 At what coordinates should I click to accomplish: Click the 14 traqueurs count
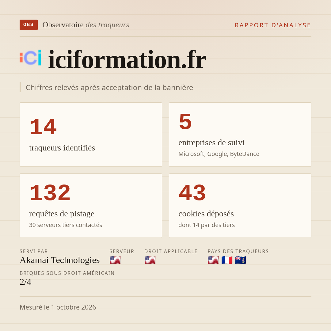[43, 127]
